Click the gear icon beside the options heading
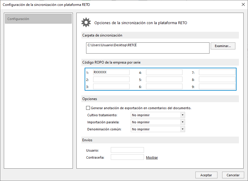Image resolution: width=248 pixels, height=181 pixels. 86,22
